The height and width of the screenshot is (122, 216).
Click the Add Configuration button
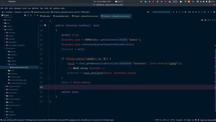coord(162,12)
